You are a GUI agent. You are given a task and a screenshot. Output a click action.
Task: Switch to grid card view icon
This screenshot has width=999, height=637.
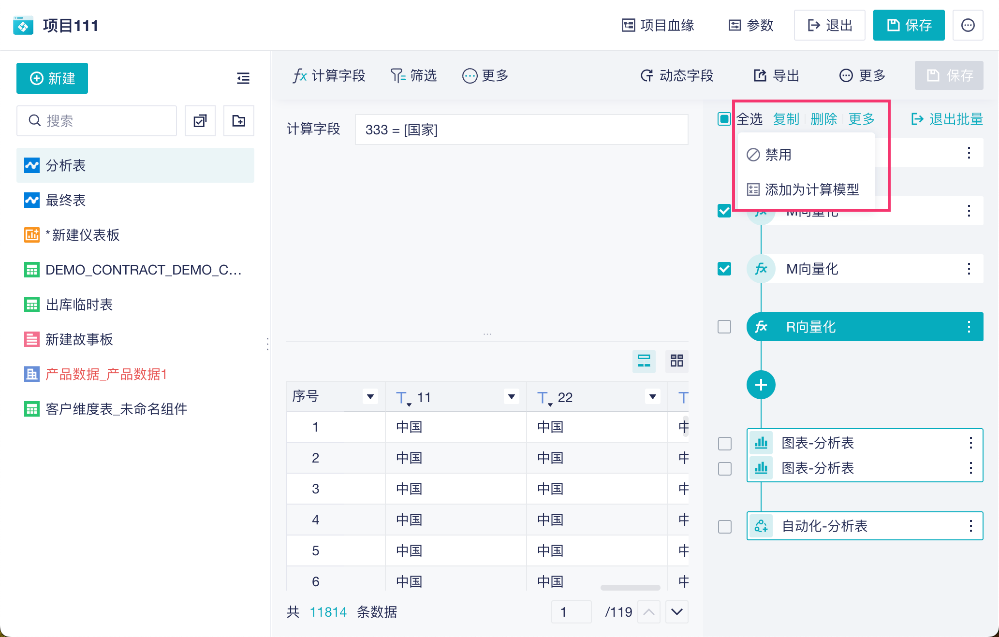click(x=676, y=361)
